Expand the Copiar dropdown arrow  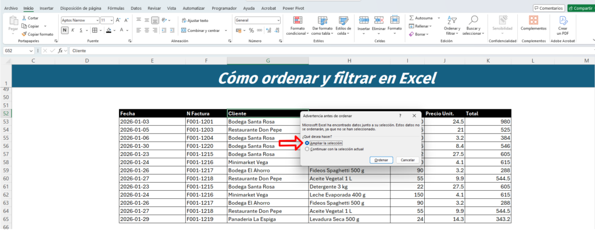[45, 26]
